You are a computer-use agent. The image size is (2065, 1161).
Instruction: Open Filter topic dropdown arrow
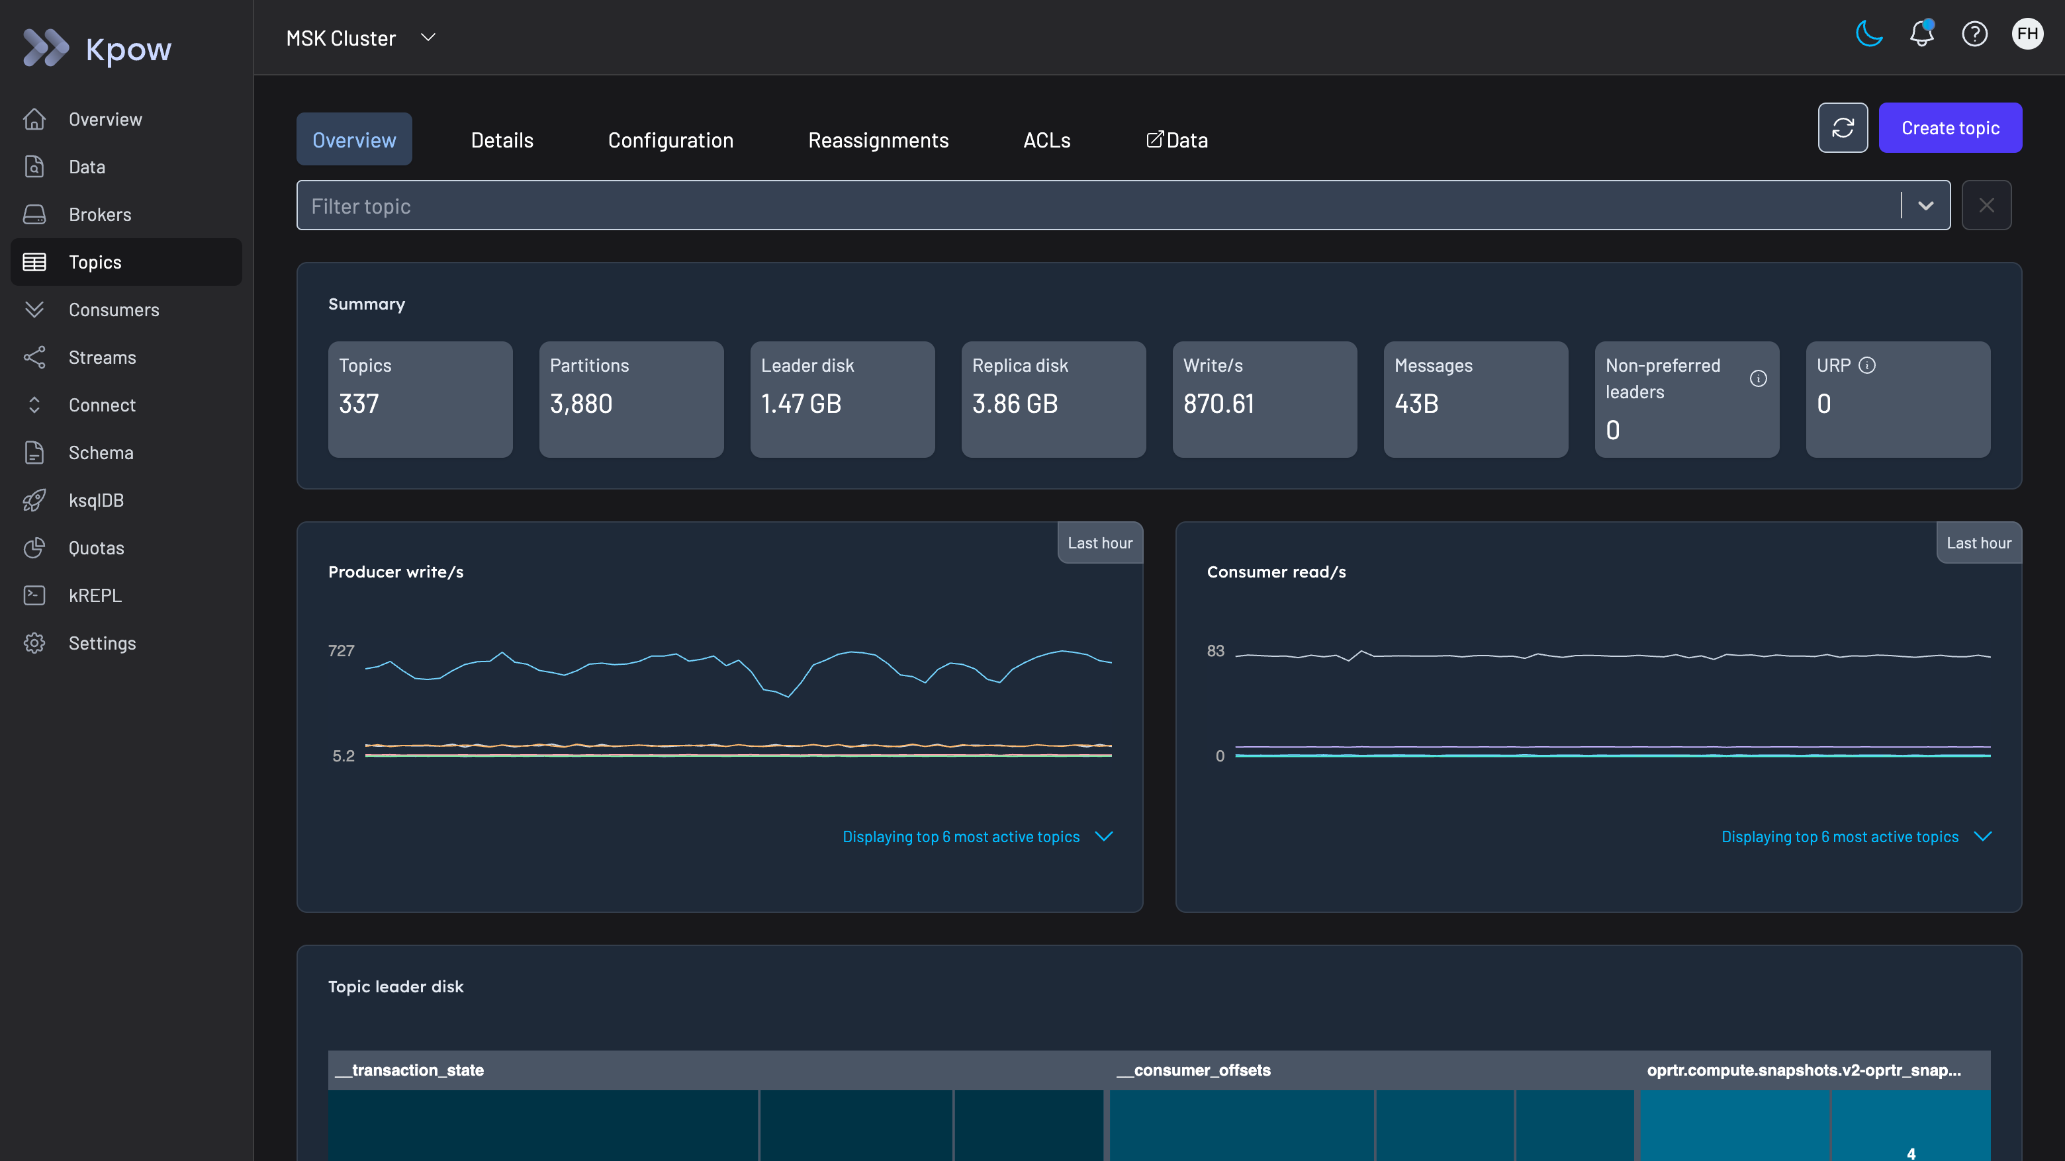point(1925,206)
